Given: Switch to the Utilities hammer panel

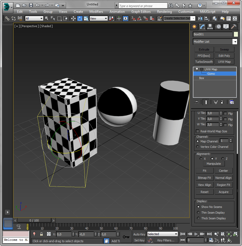Looking at the screenshot, I should tap(234, 26).
